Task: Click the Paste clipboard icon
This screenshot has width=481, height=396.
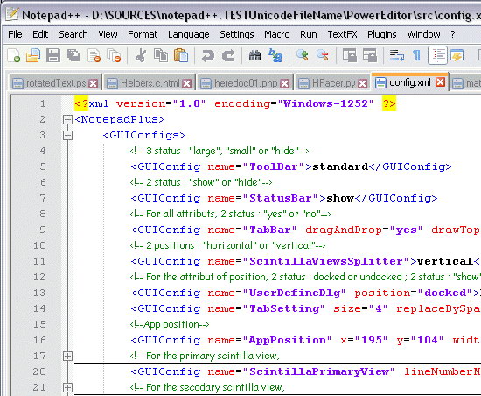Action: coord(181,55)
